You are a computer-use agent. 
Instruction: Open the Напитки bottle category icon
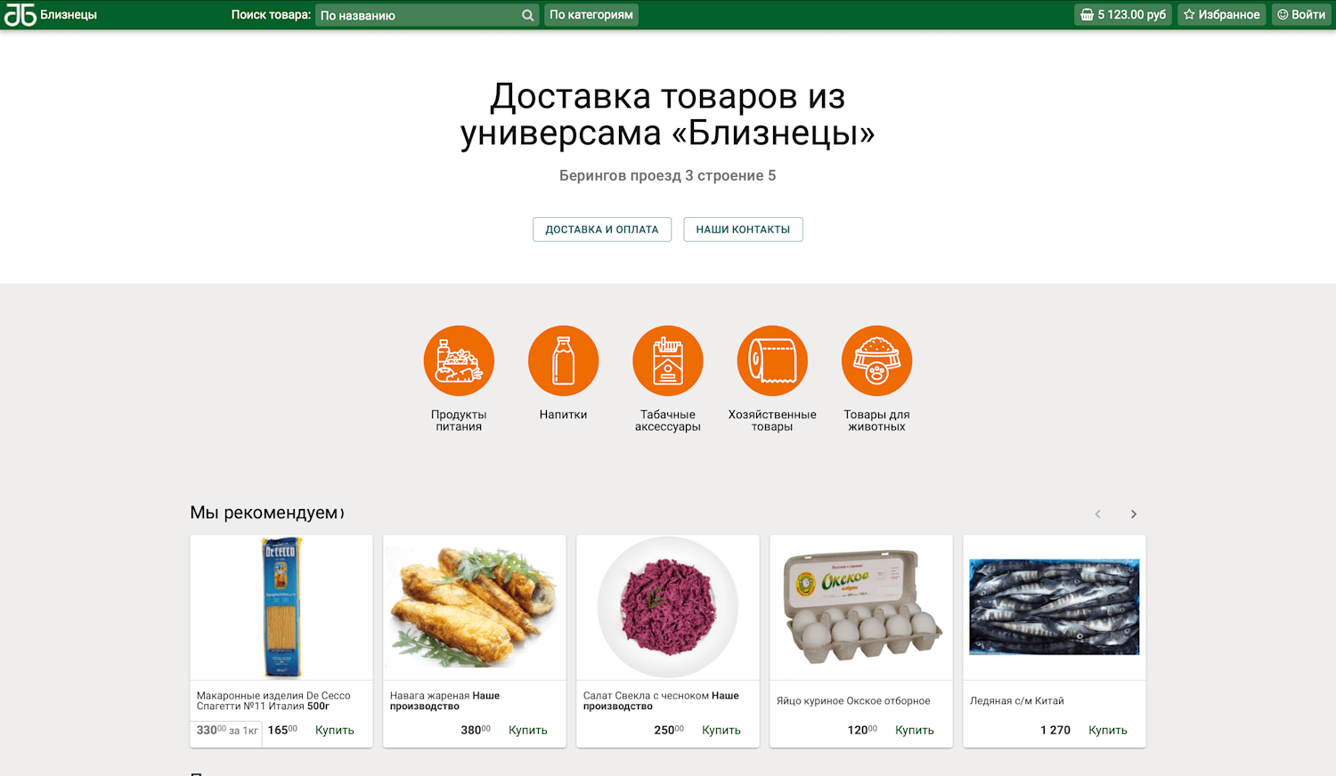click(563, 360)
